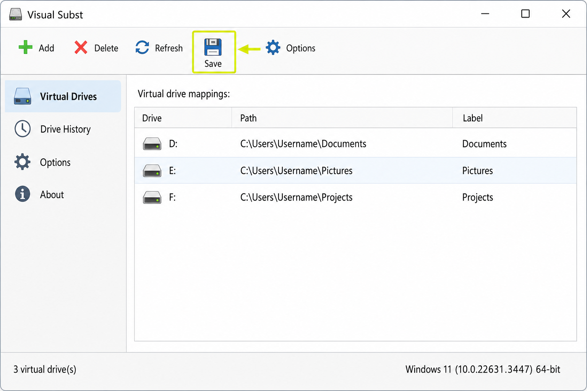587x391 pixels.
Task: Click path C:\Users\Username\Pictures
Action: 296,171
